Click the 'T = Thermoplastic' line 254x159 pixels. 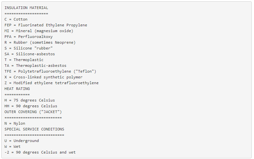pos(24,60)
